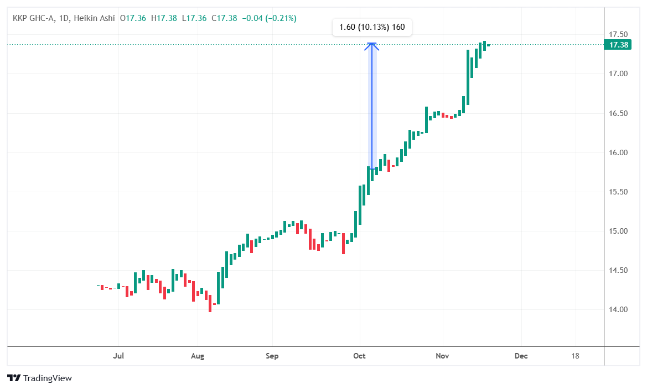Image resolution: width=647 pixels, height=390 pixels.
Task: Open the TradingView text link
Action: click(x=47, y=378)
